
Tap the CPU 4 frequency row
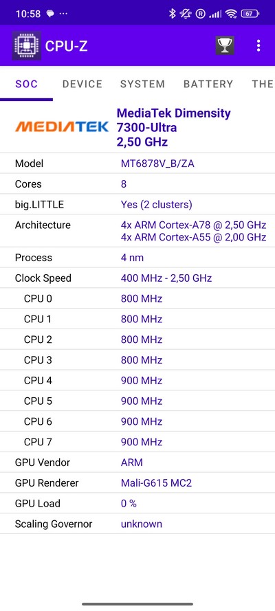point(137,380)
